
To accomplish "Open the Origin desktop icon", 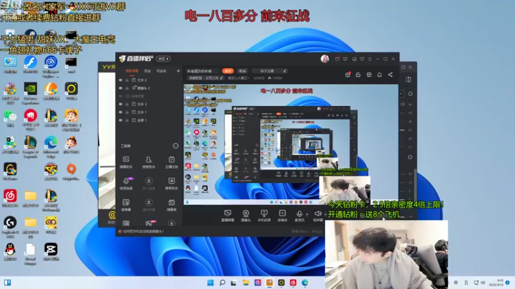I will (71, 171).
